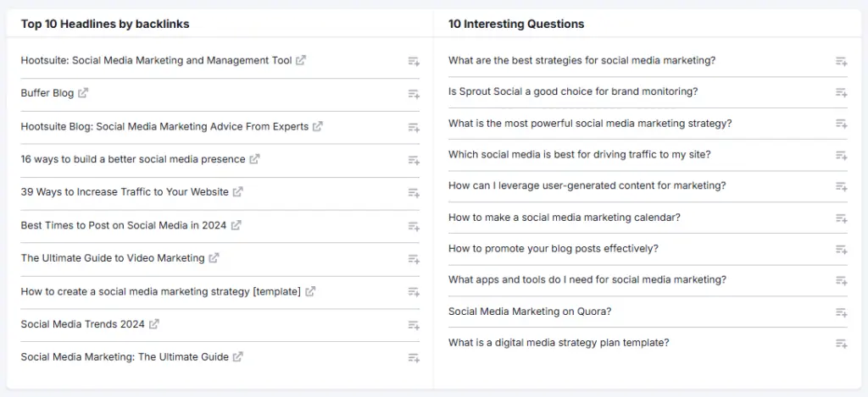The height and width of the screenshot is (397, 868).
Task: Open 'How to create a social media marketing strategy [template]'
Action: (x=160, y=292)
